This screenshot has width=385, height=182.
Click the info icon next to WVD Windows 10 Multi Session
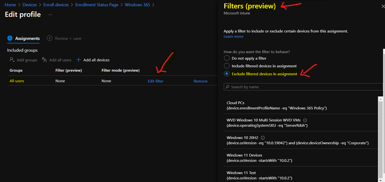305,120
